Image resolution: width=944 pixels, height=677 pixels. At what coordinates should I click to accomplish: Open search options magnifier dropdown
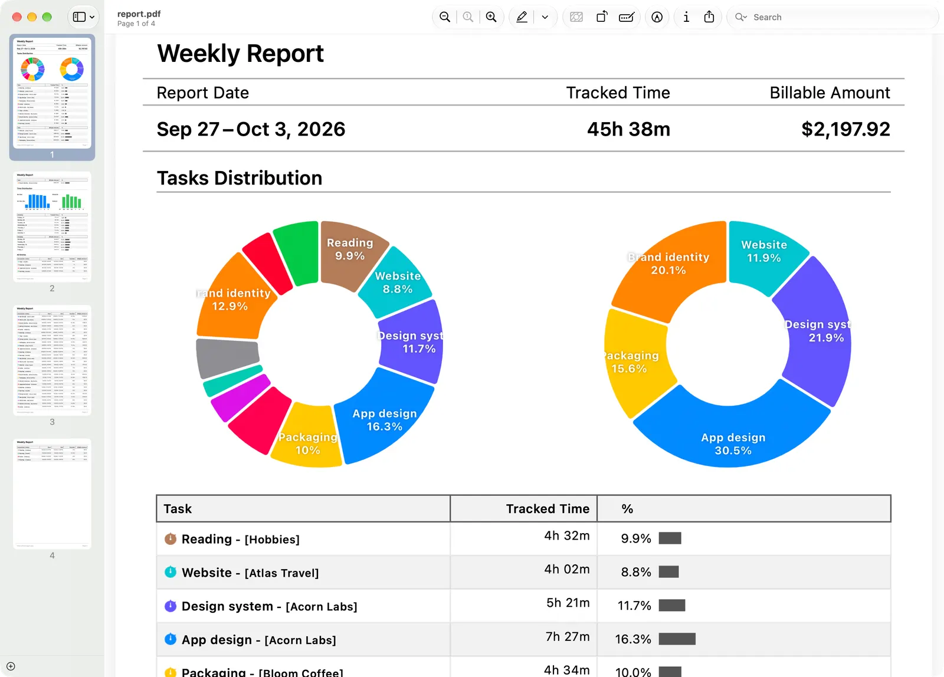[740, 17]
